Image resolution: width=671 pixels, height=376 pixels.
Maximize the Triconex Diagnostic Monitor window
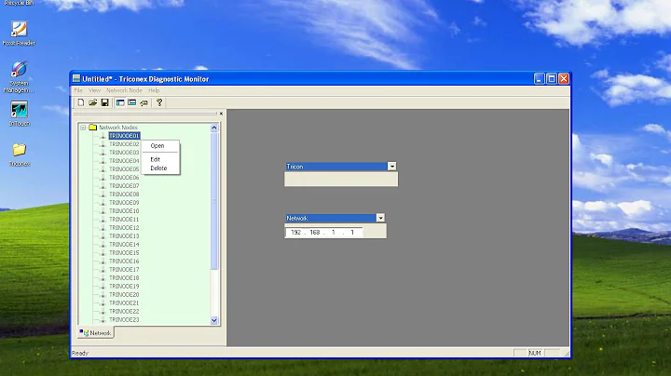552,78
